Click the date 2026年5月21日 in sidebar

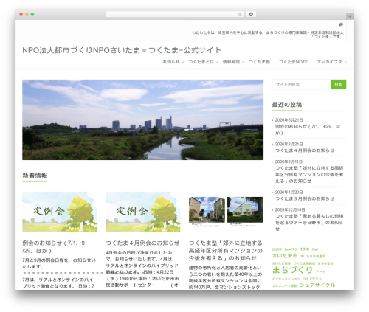click(289, 120)
